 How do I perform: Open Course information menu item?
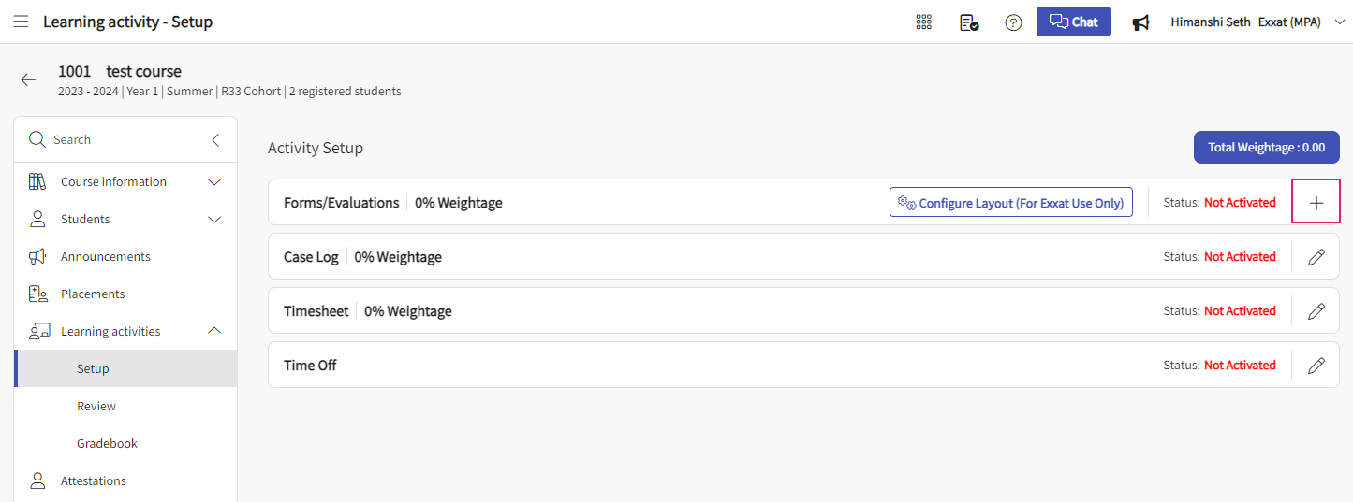pos(113,181)
